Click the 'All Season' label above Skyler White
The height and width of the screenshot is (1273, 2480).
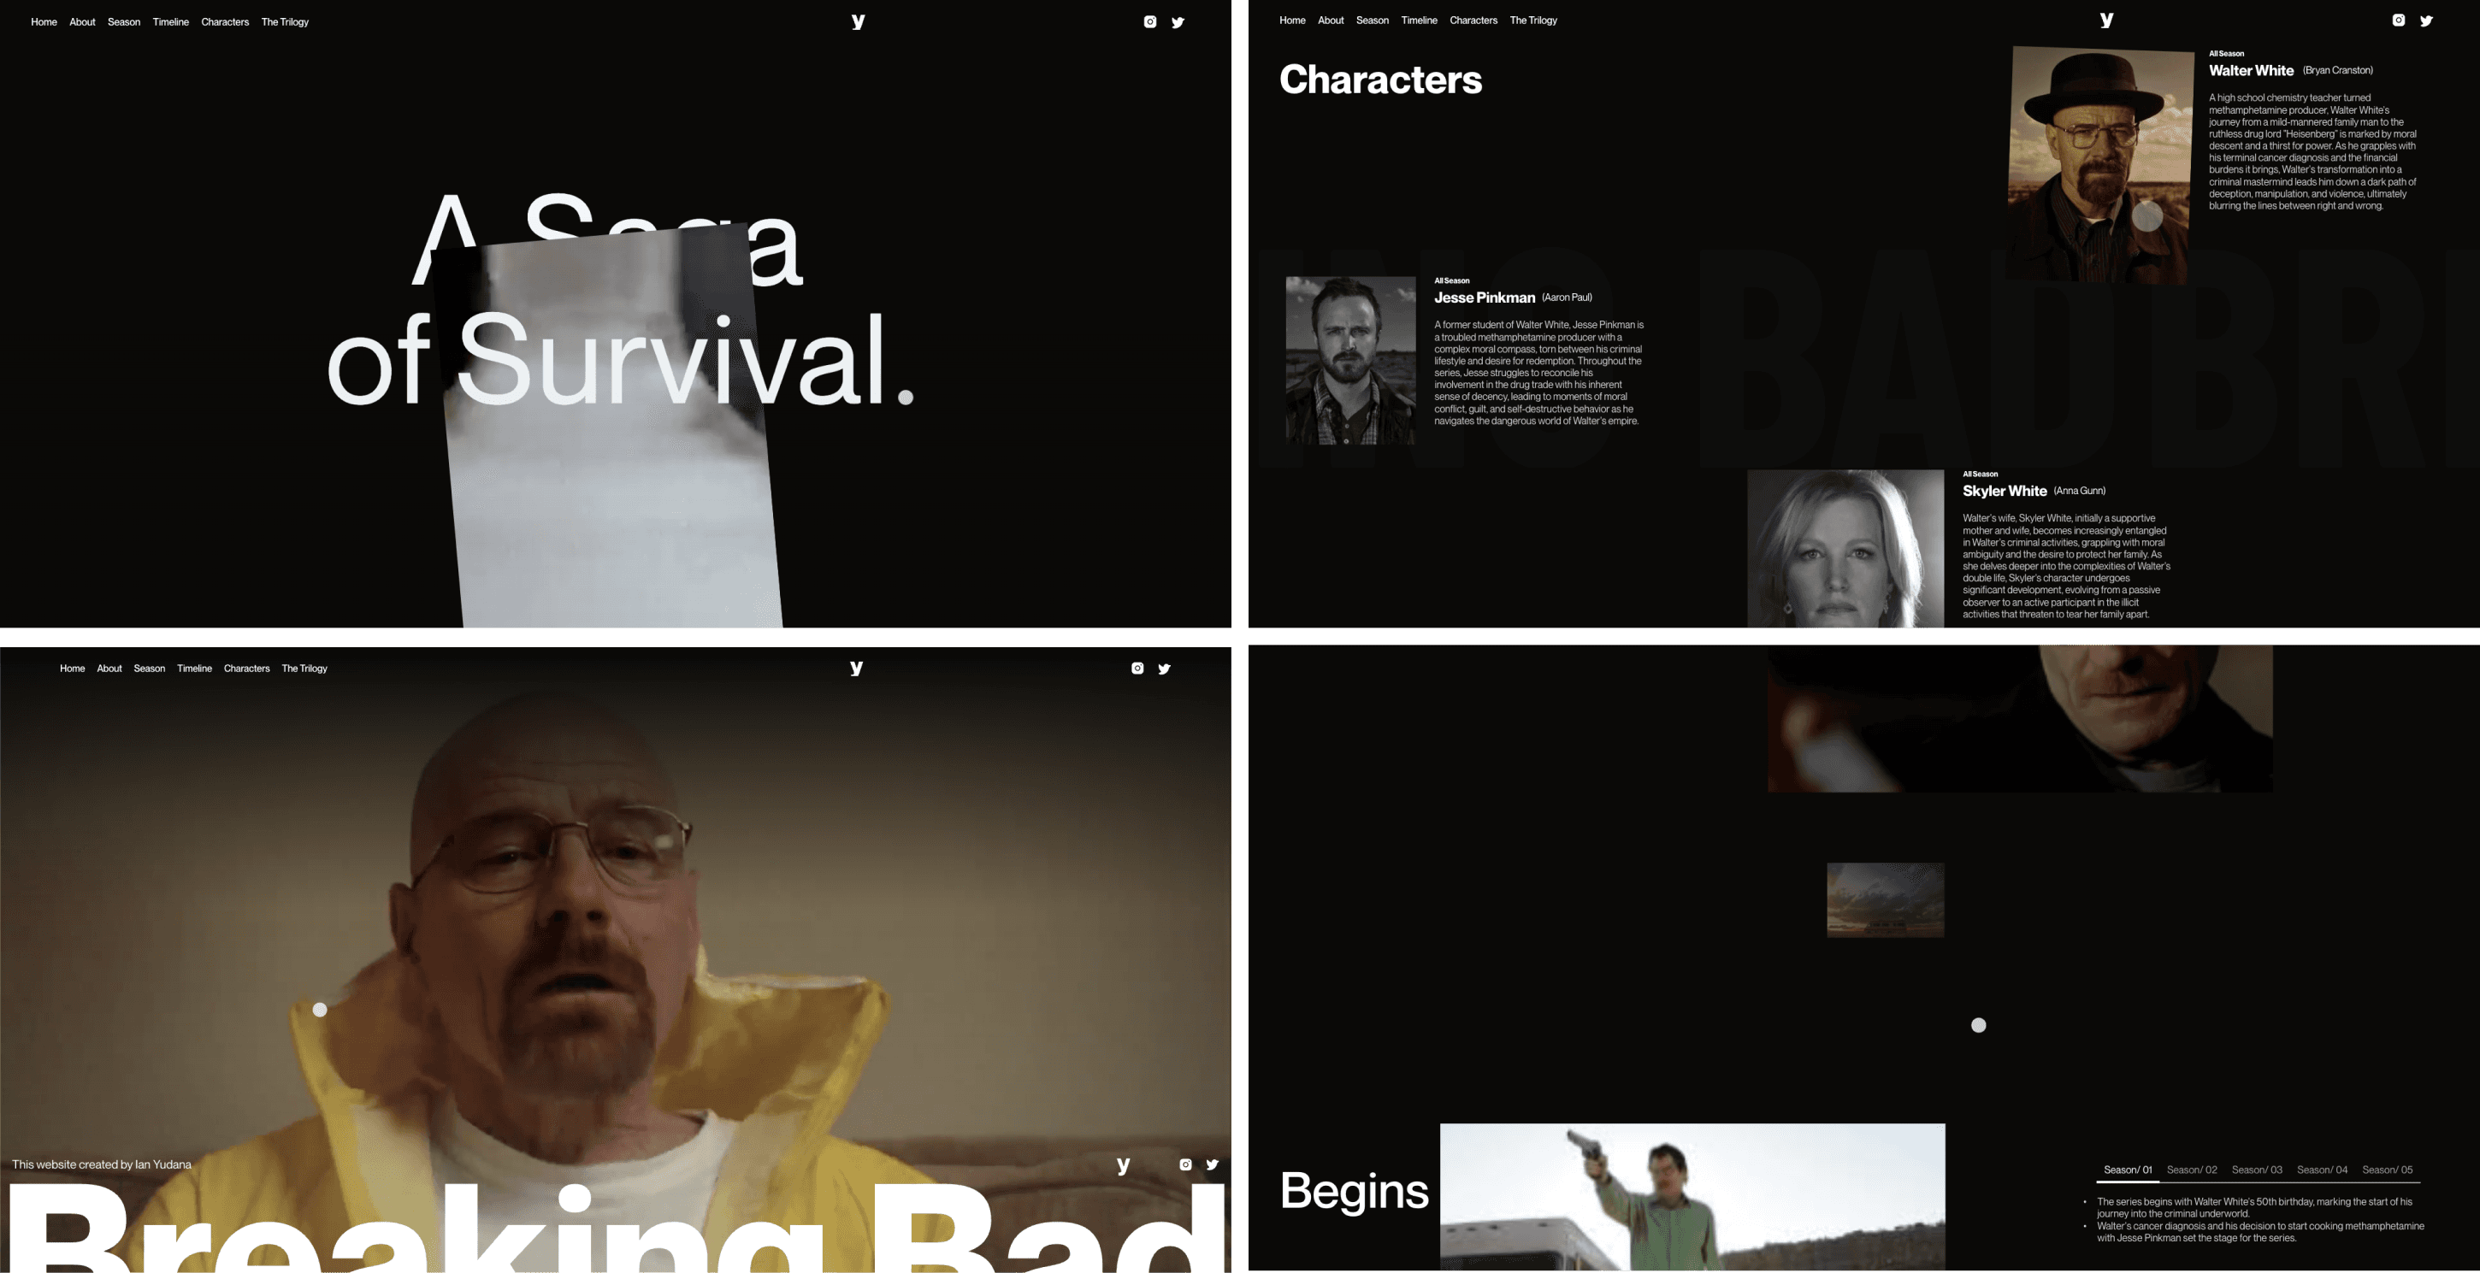(1981, 474)
